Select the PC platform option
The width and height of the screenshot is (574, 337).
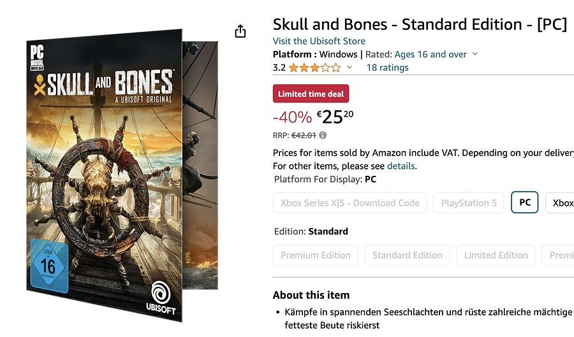(x=525, y=203)
